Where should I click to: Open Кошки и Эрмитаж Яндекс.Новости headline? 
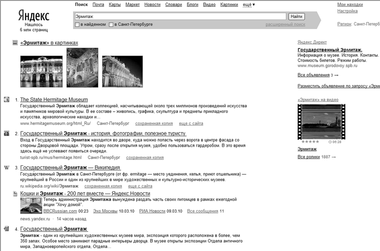click(x=85, y=193)
